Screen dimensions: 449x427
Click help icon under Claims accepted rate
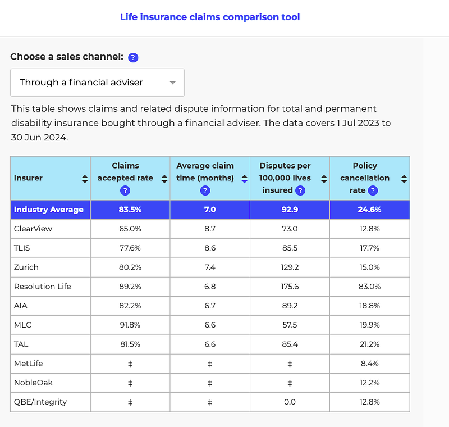coord(125,190)
